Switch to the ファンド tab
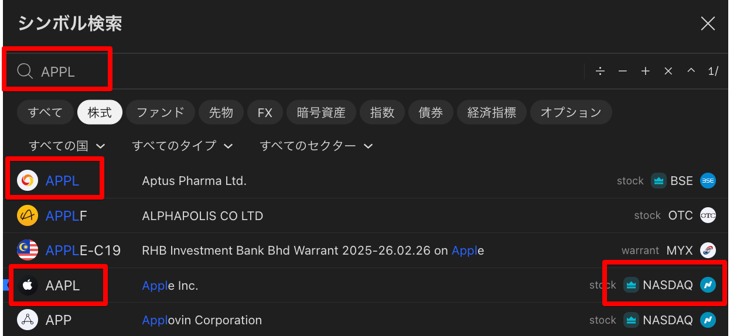This screenshot has width=730, height=336. click(161, 112)
